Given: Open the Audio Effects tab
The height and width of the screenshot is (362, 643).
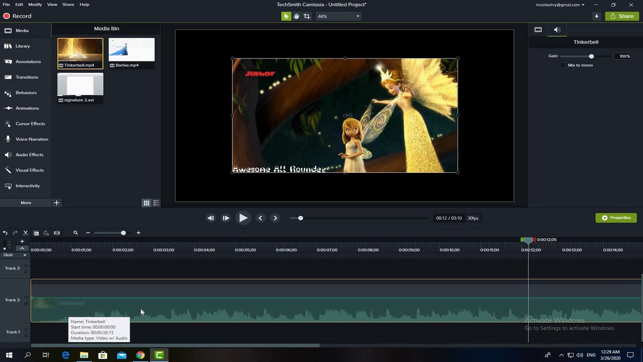Looking at the screenshot, I should 26,155.
